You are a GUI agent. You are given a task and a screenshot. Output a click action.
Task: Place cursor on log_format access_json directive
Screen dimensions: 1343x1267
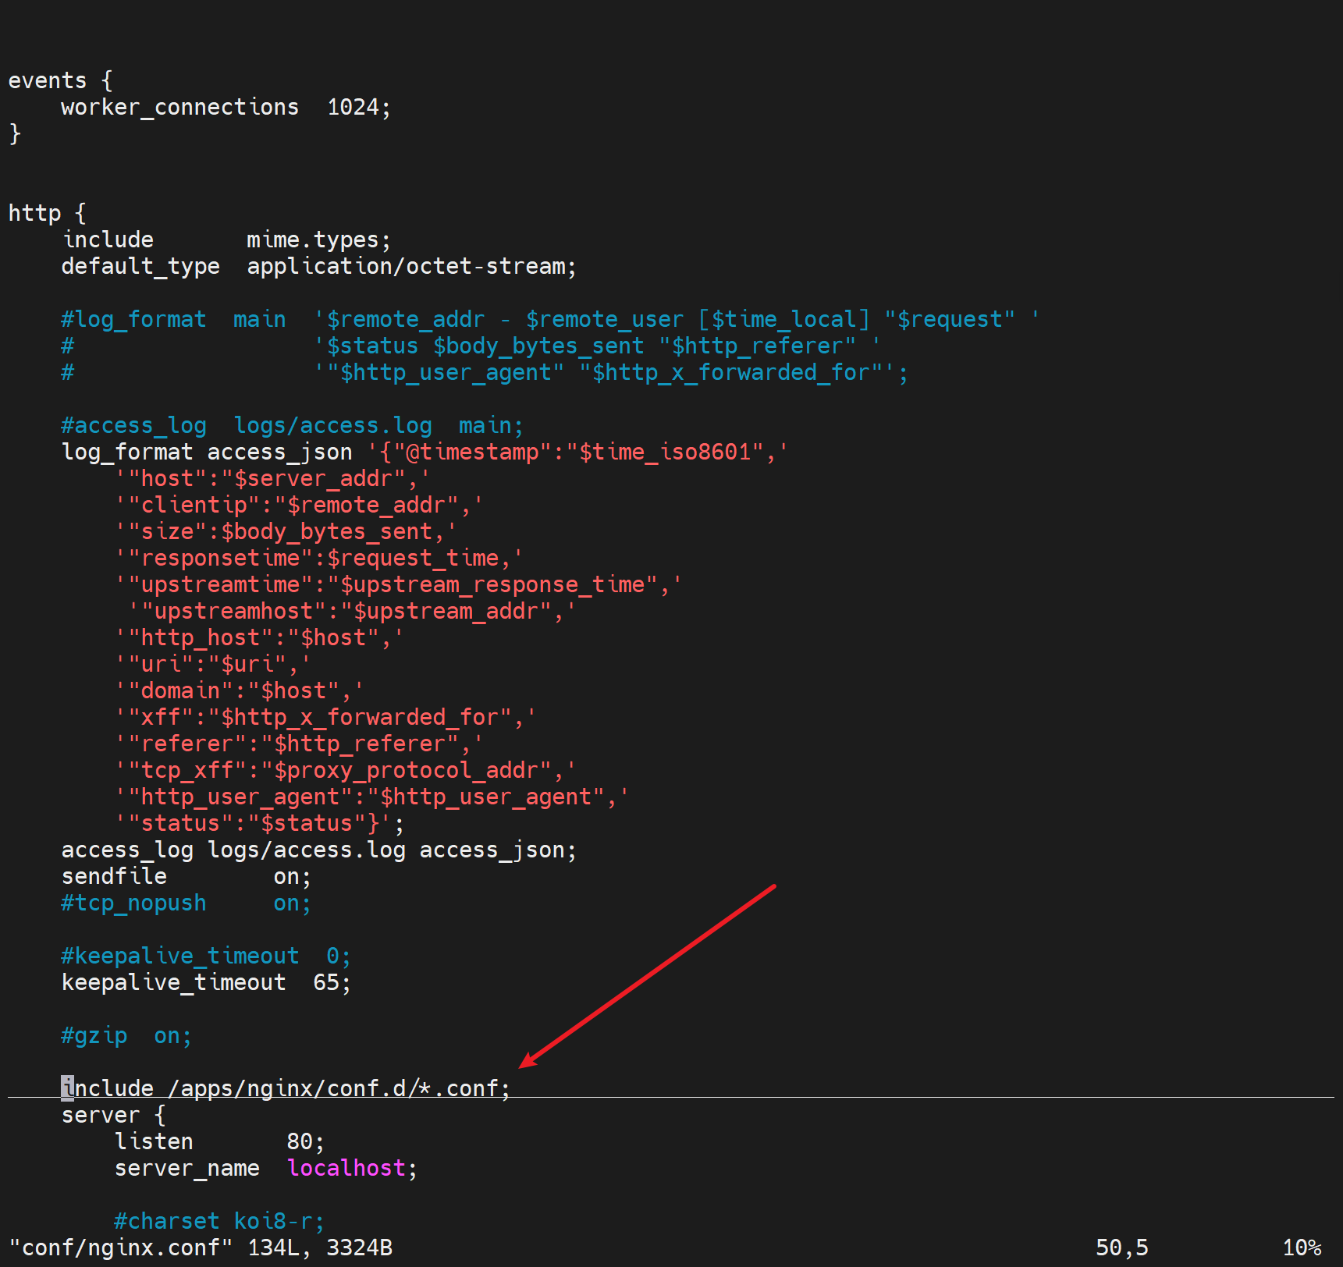[207, 452]
